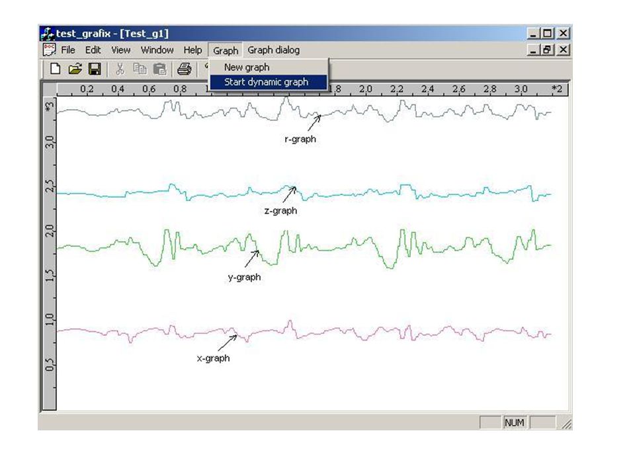Restore down the Test_g1 child document
The image size is (635, 476).
[548, 50]
